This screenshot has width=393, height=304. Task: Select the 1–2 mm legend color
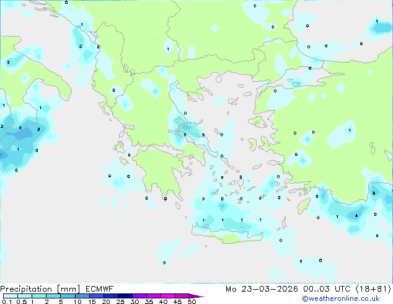click(x=39, y=296)
